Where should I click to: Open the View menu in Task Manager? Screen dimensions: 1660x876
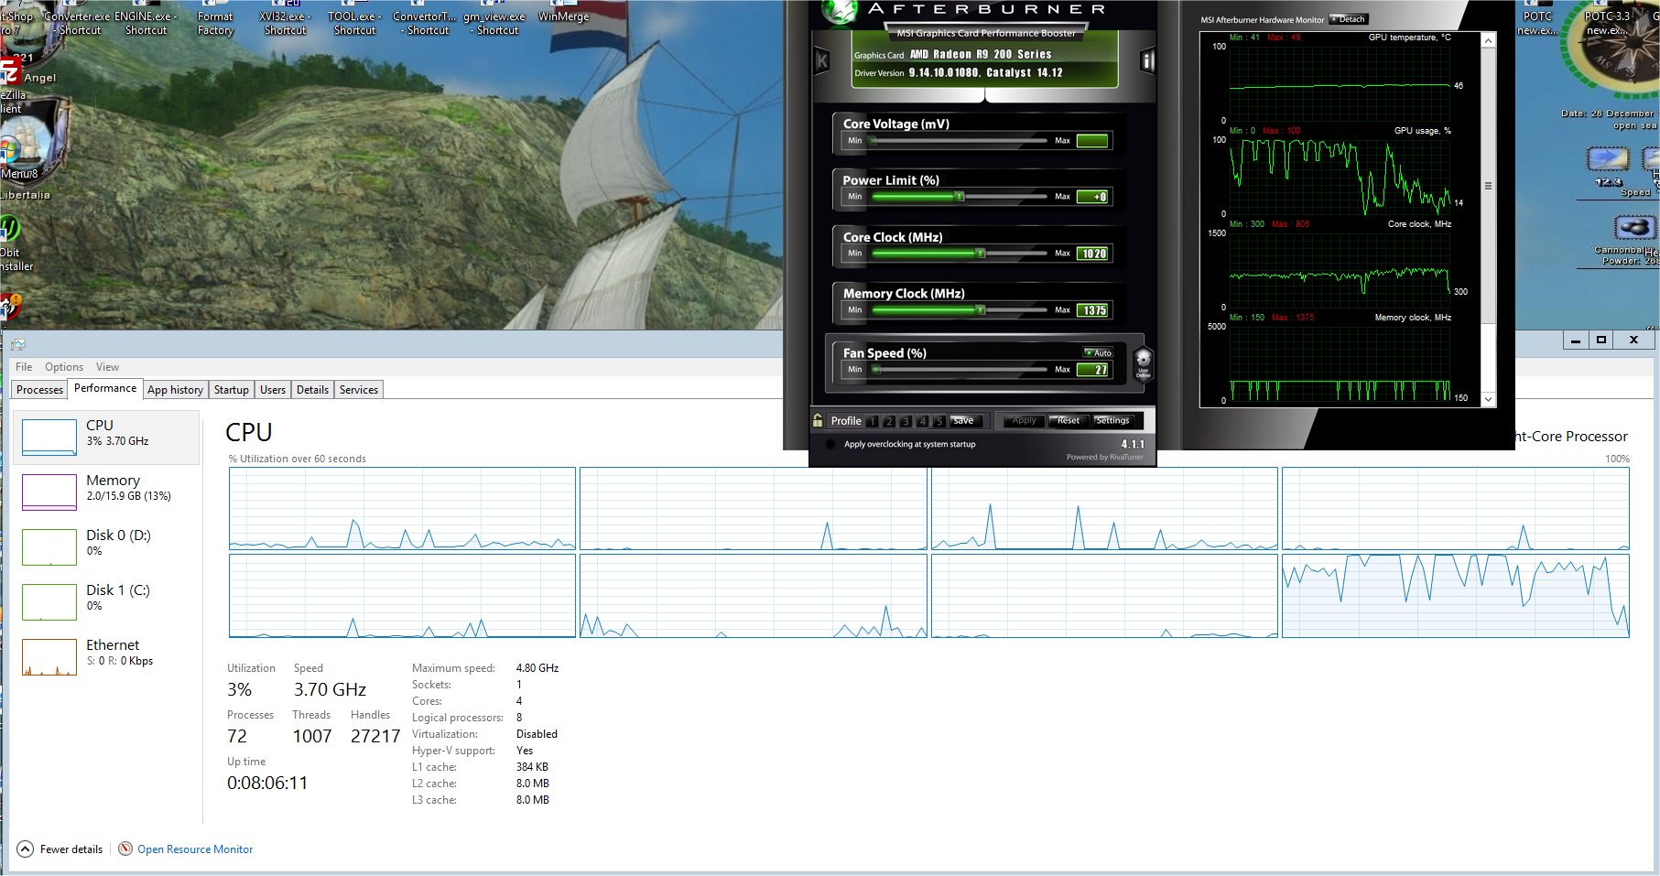click(107, 366)
